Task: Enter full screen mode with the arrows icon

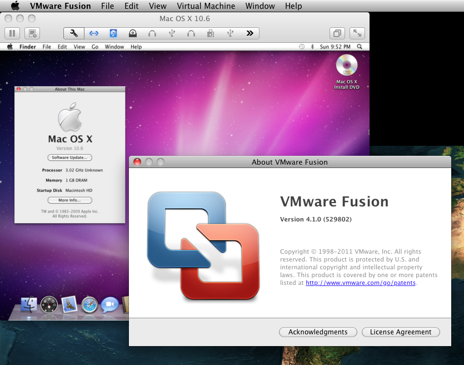Action: click(357, 33)
